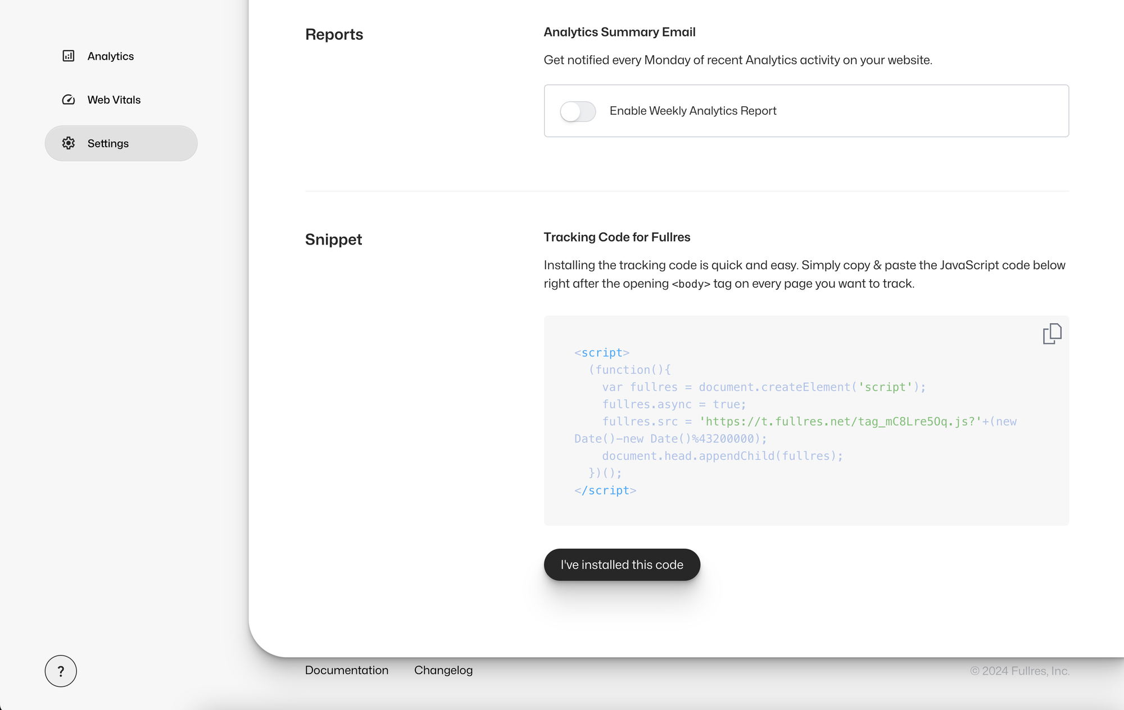Click the Web Vitals gauge icon
The height and width of the screenshot is (710, 1124).
[69, 100]
